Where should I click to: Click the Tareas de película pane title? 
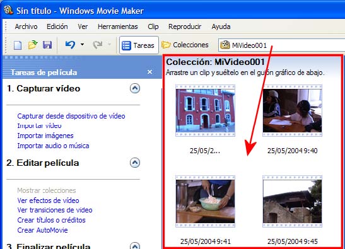click(44, 72)
